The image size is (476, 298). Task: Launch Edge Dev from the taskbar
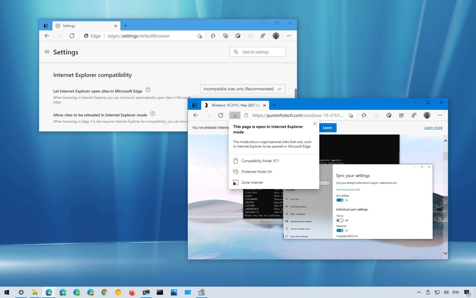77,292
